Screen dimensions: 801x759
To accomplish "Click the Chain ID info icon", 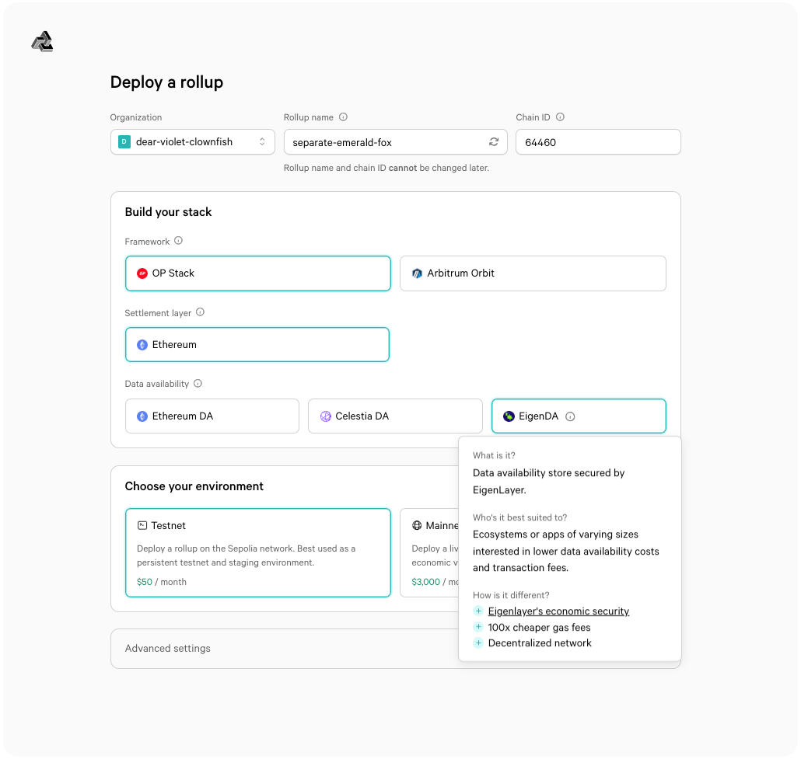I will point(561,117).
